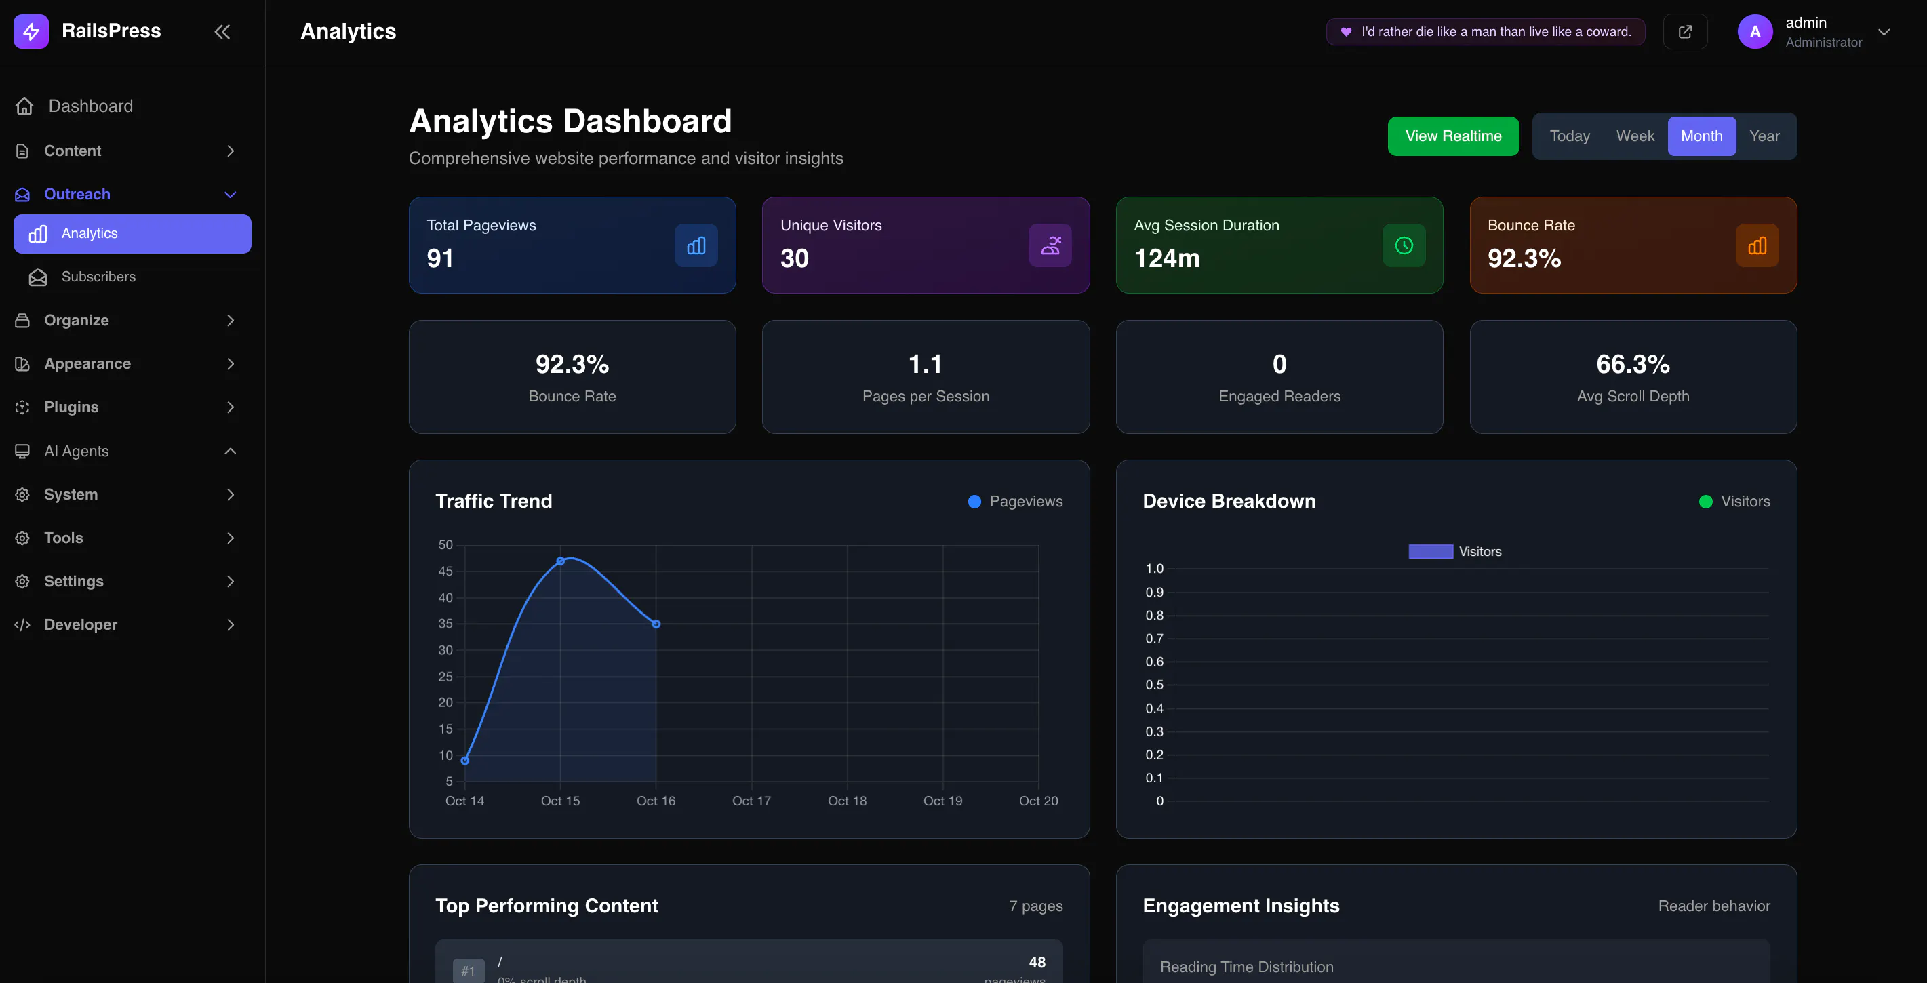Viewport: 1927px width, 983px height.
Task: Collapse the Outreach section chevron
Action: pyautogui.click(x=231, y=195)
